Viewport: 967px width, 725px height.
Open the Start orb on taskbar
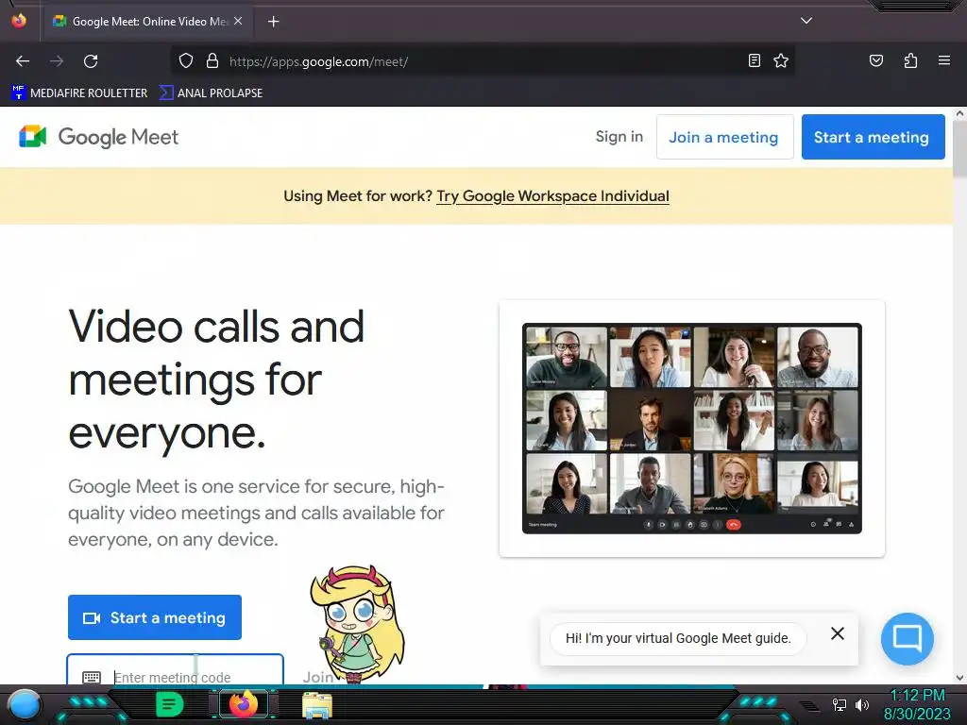click(24, 704)
